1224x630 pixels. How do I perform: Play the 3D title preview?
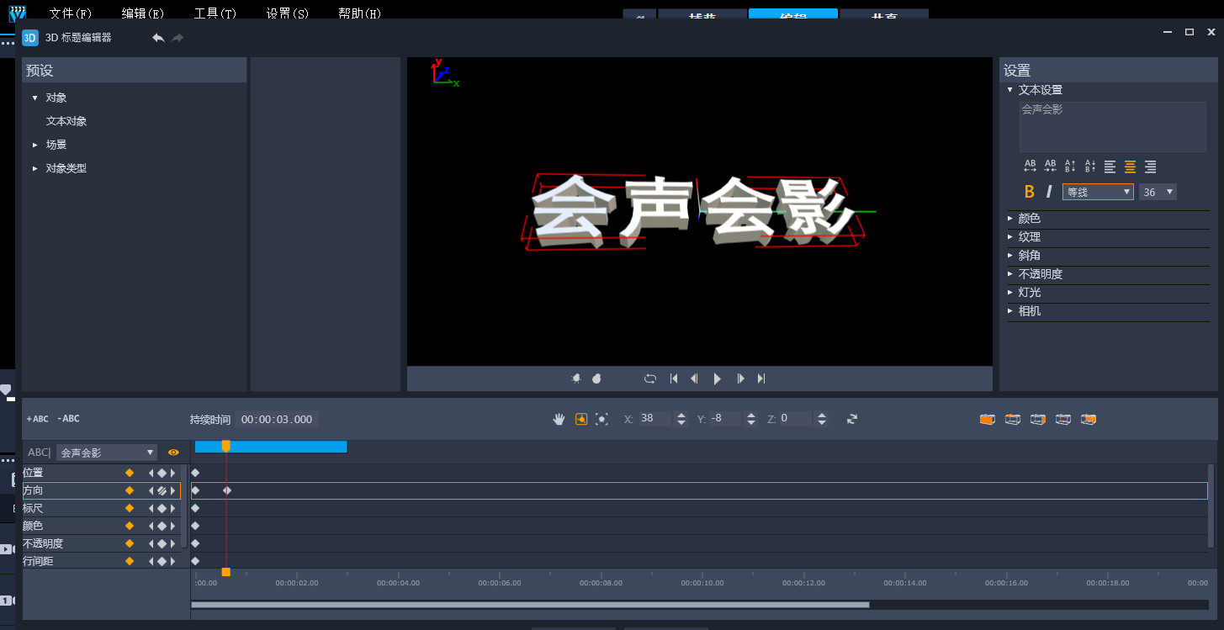coord(717,379)
